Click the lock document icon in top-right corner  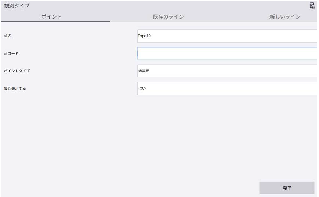coord(312,6)
